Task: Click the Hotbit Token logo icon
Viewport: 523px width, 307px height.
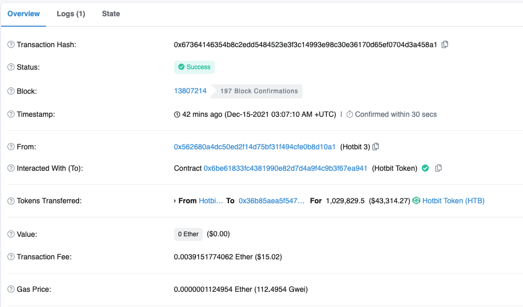Action: point(417,201)
